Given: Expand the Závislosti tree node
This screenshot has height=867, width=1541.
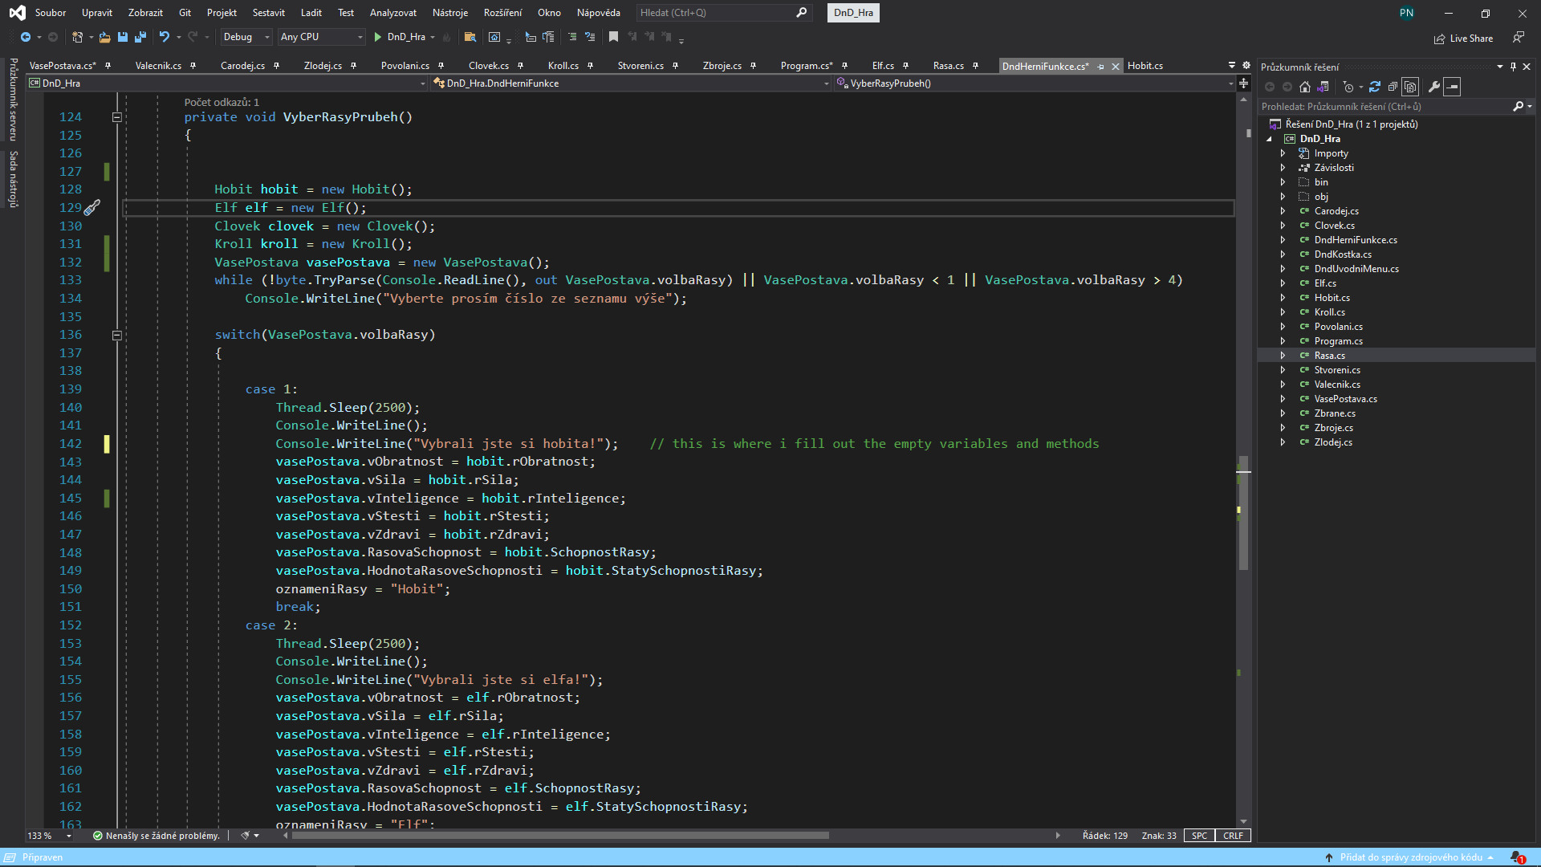Looking at the screenshot, I should (x=1283, y=168).
